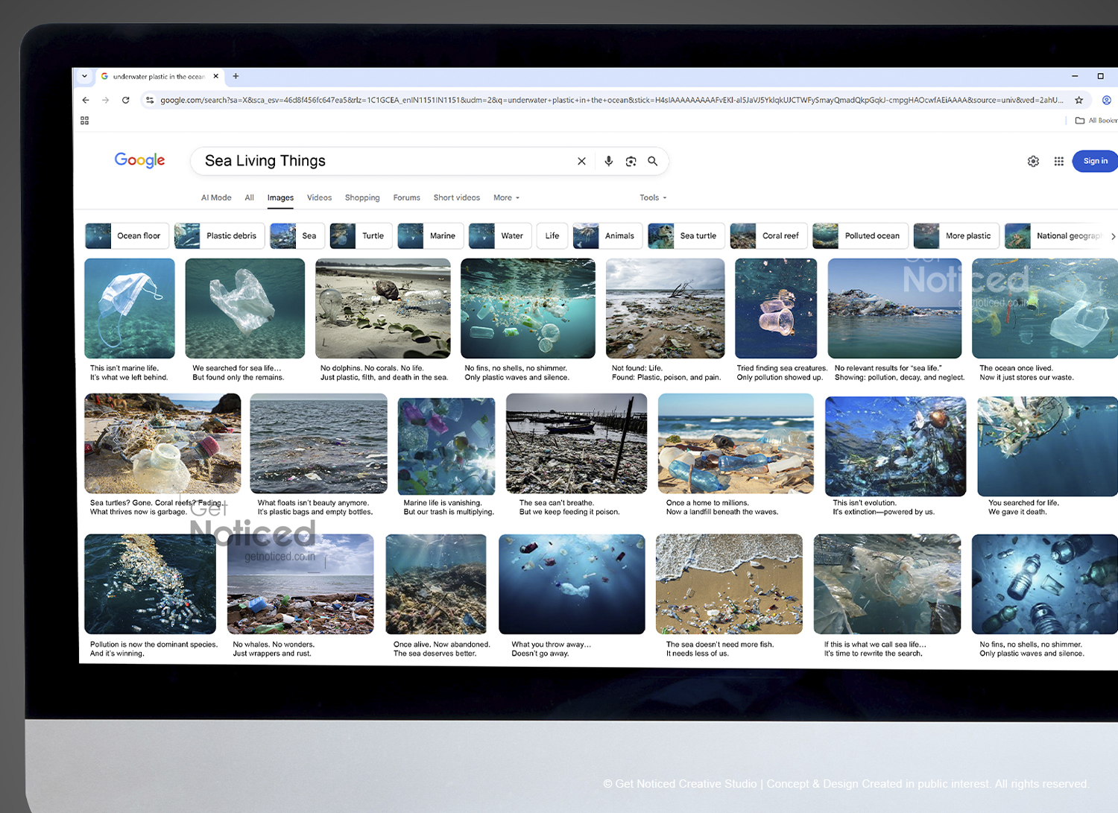Bookmark this page with the star icon
This screenshot has width=1118, height=813.
point(1079,99)
